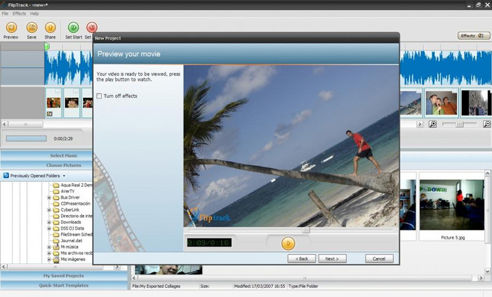Click the small transition icon under the first timeline thumbnail
492x297 pixels.
(50, 114)
